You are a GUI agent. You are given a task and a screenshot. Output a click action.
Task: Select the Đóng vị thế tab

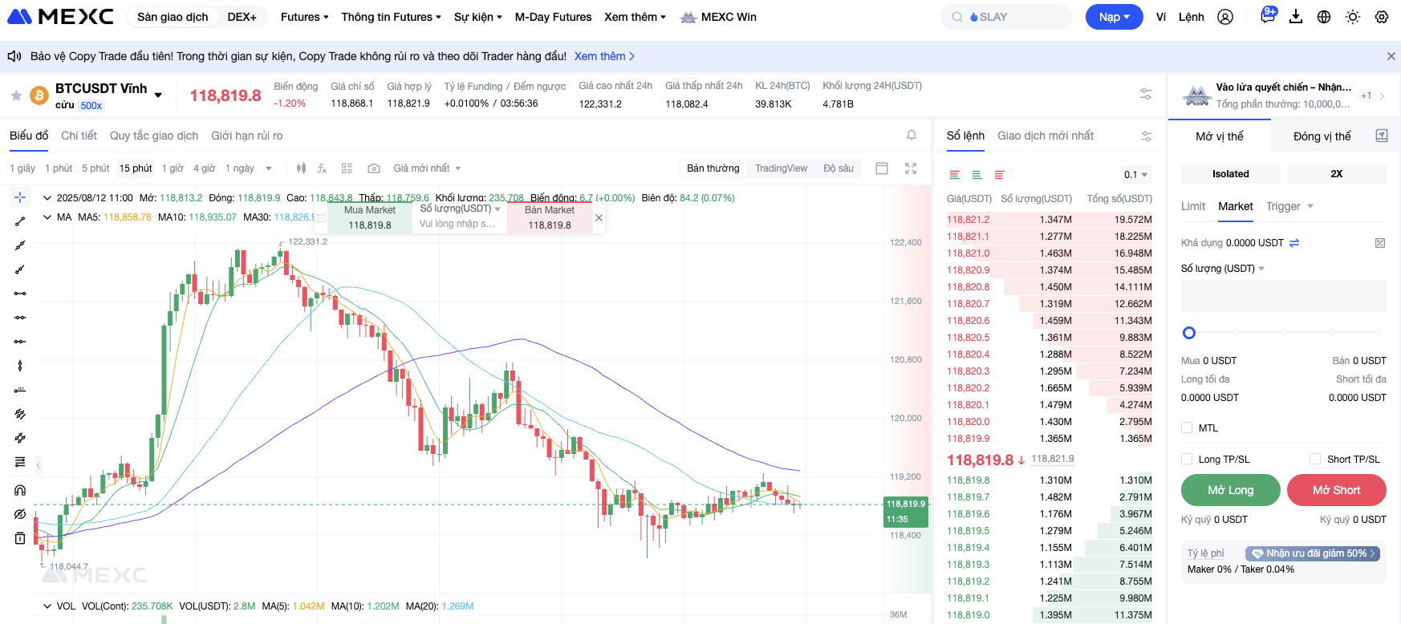pos(1322,136)
